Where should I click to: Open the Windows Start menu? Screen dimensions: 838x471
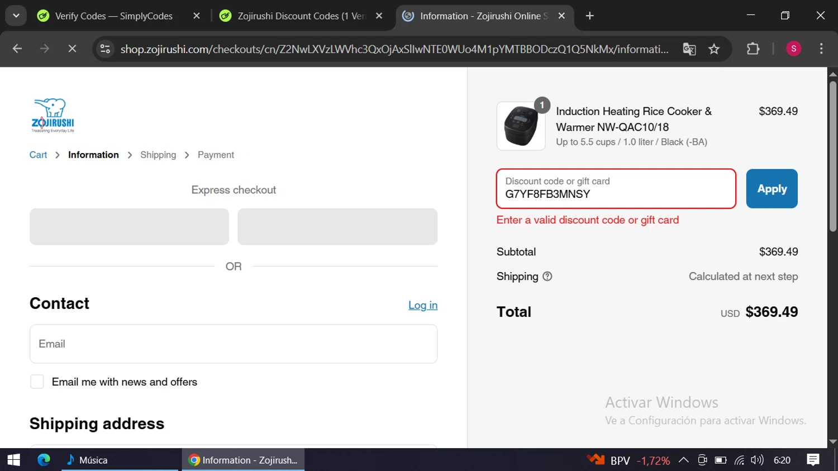[x=13, y=460]
